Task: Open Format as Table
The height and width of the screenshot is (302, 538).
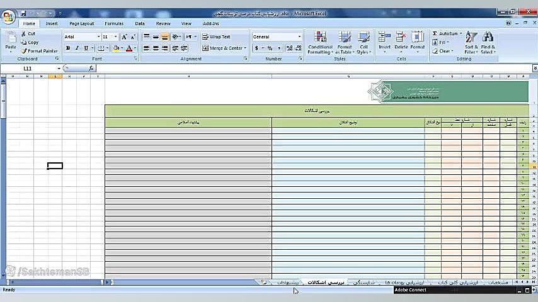Action: point(345,43)
